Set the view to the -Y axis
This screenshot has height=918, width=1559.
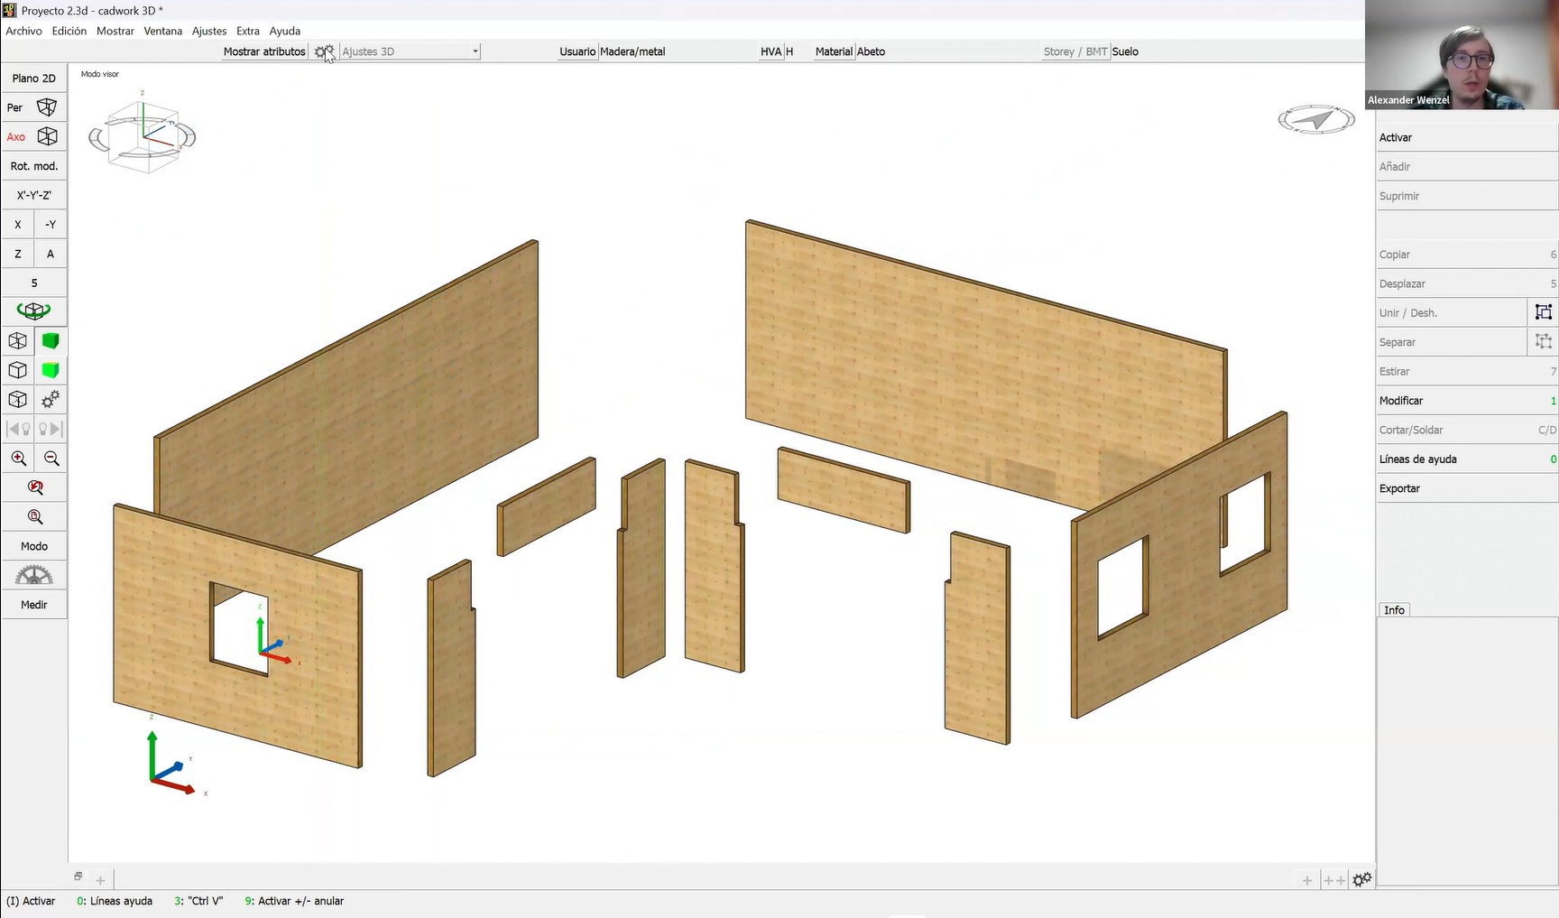51,225
